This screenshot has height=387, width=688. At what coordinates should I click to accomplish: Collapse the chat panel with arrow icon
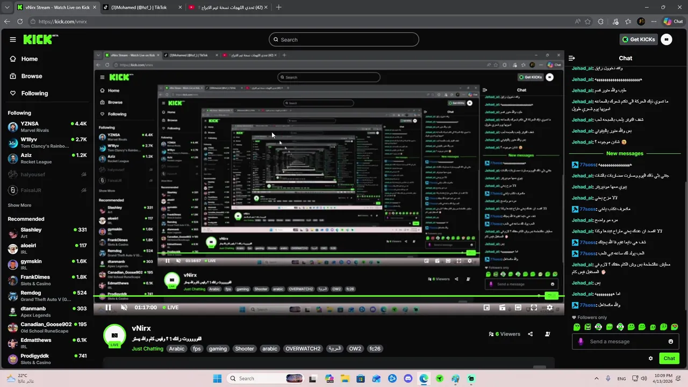tap(572, 58)
